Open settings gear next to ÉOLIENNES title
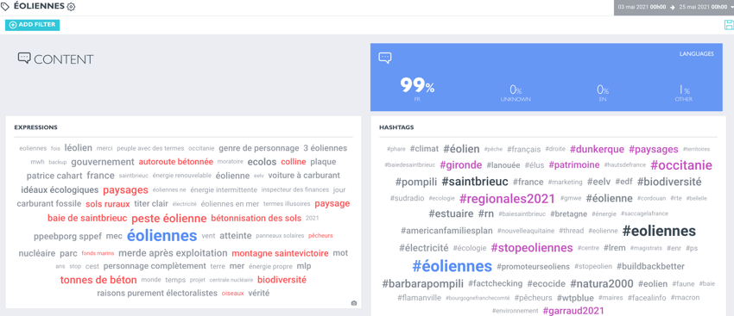Screen dimensions: 734x316 71,7
